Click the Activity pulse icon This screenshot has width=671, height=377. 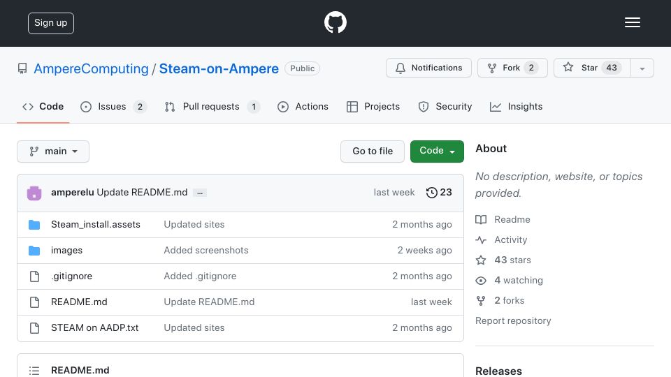pyautogui.click(x=481, y=239)
